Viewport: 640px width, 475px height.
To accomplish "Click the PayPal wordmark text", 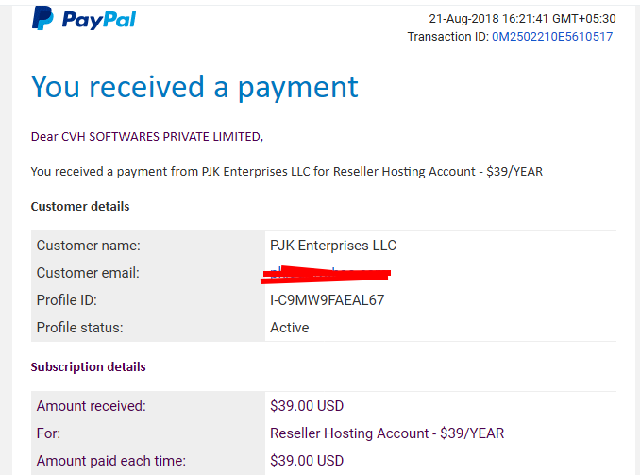I will click(x=99, y=20).
